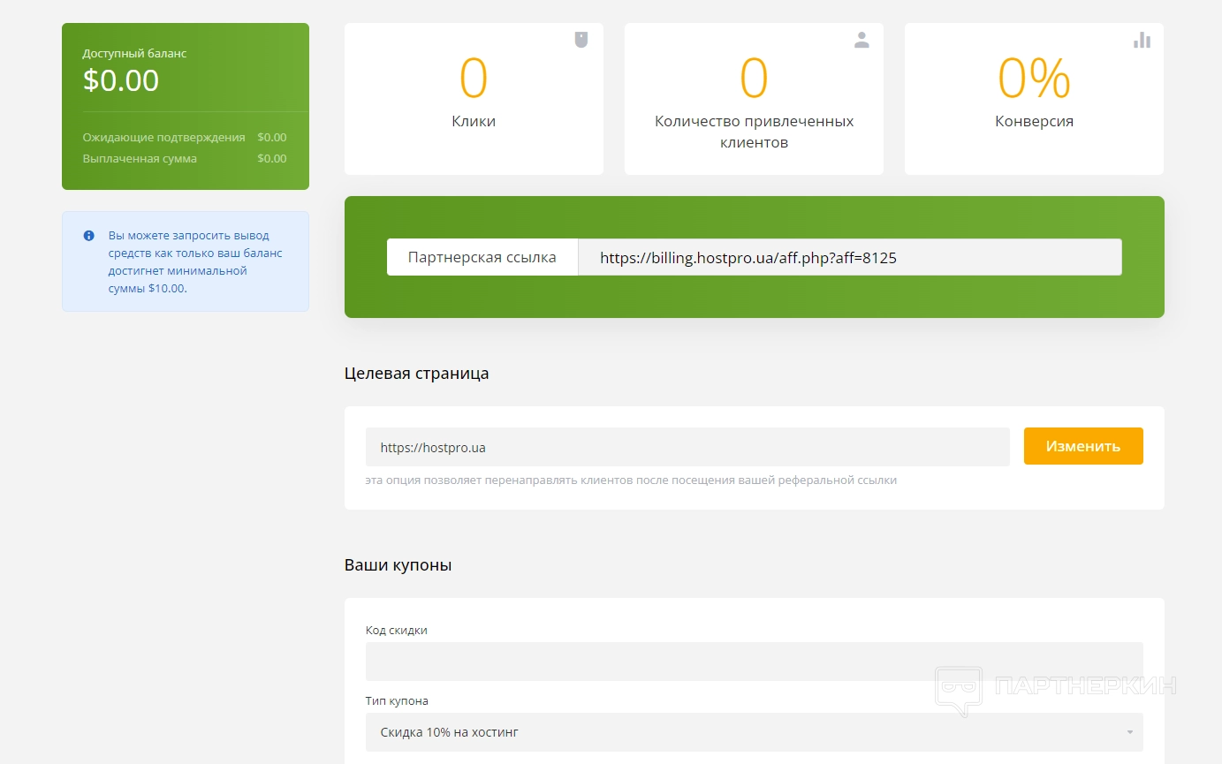Click the Изменить button

point(1083,446)
